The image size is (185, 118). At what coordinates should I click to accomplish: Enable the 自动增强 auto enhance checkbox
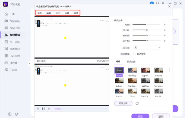click(134, 54)
